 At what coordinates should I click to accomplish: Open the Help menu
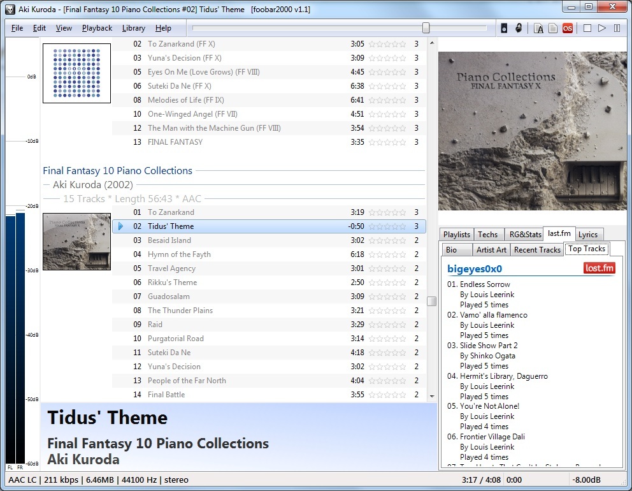pos(163,28)
